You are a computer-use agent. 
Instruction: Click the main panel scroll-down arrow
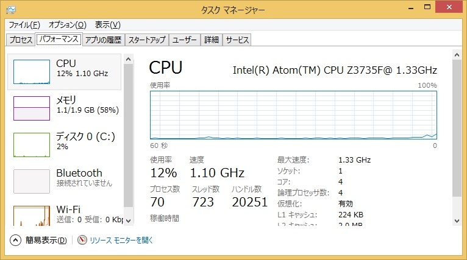(x=457, y=221)
